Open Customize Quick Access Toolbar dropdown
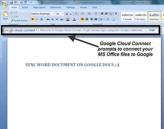Image resolution: width=164 pixels, height=129 pixels. (31, 2)
